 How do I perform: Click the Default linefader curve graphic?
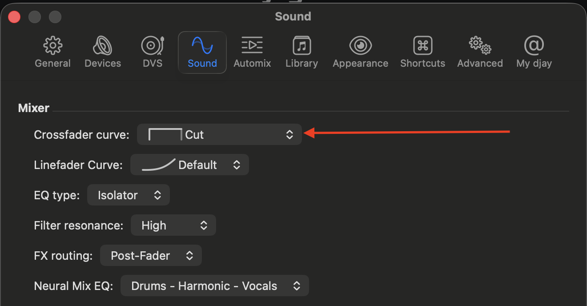[x=158, y=165]
